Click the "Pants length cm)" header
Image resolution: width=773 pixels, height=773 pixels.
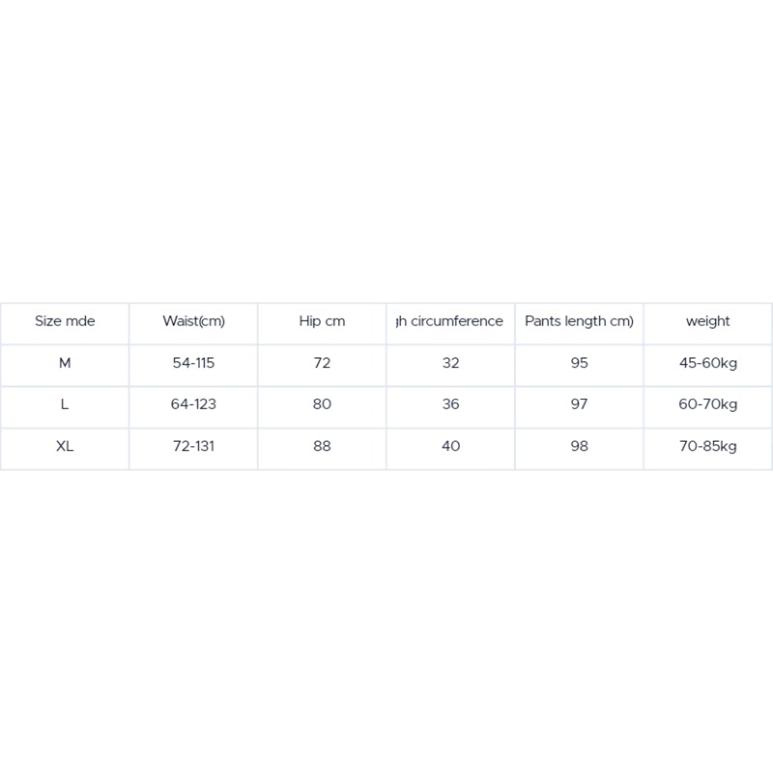point(579,322)
